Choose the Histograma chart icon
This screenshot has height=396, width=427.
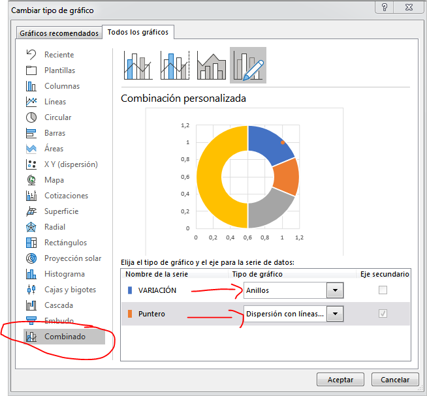(x=31, y=274)
